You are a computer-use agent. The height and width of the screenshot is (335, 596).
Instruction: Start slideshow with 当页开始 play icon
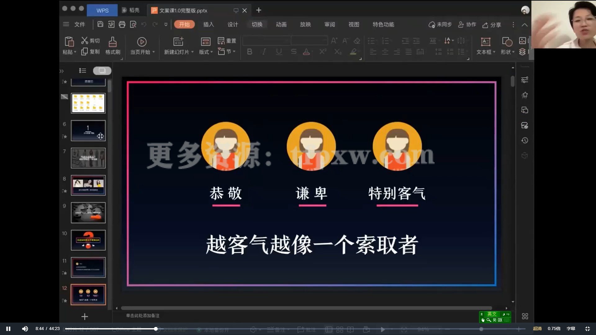[142, 41]
